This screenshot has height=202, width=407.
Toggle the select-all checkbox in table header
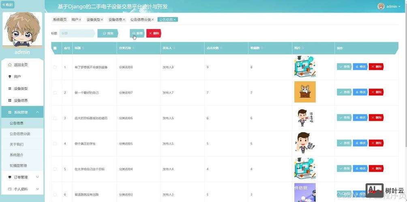tap(55, 48)
